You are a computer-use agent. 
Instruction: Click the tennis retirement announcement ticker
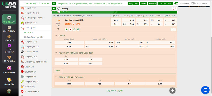click(90, 4)
